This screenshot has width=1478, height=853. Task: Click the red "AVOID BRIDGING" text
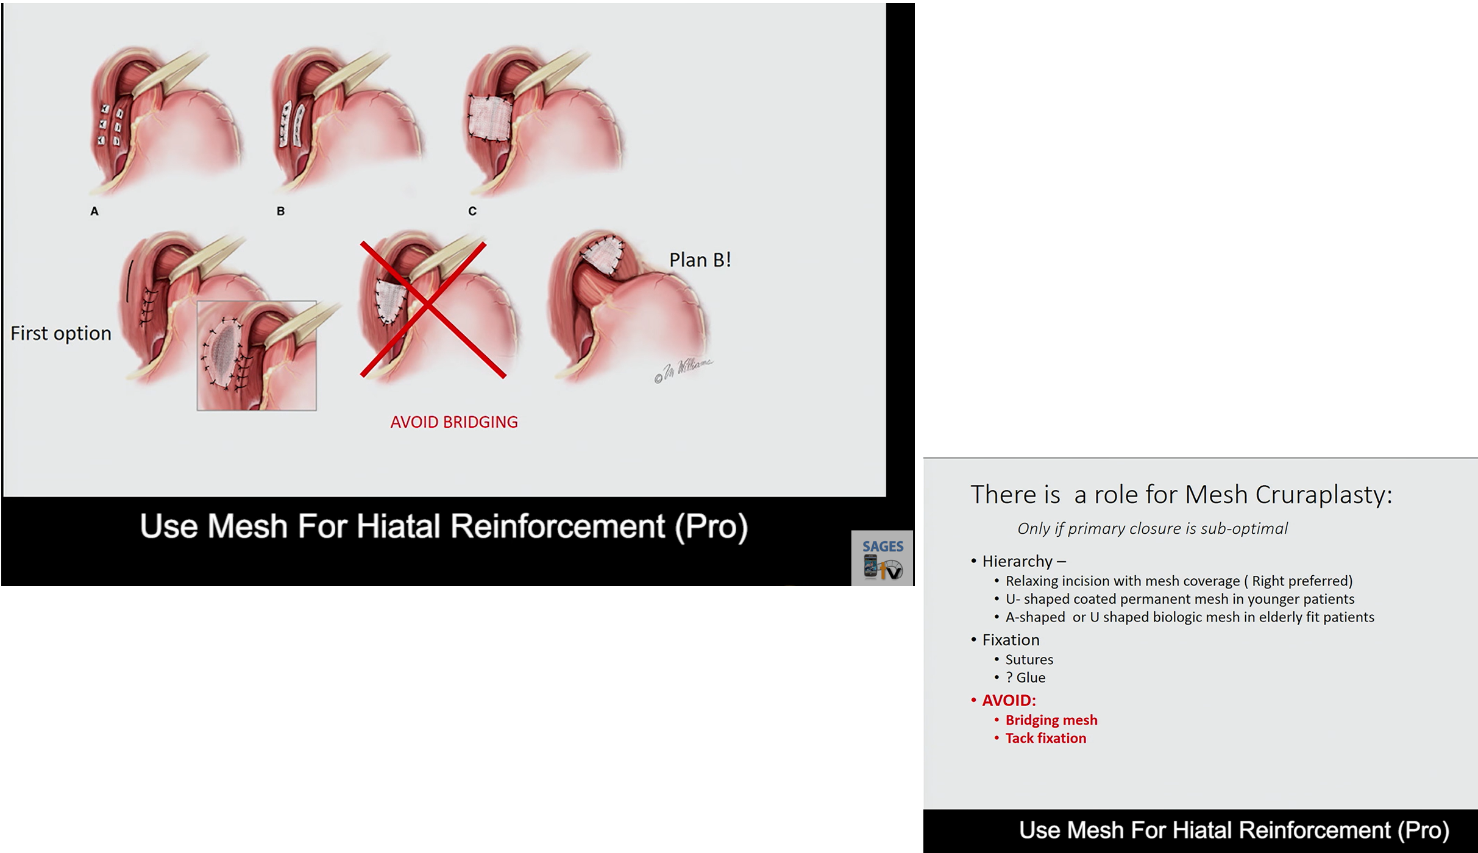tap(454, 422)
